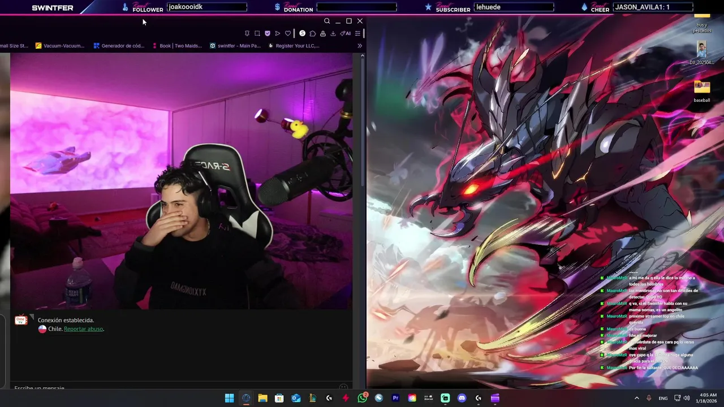The height and width of the screenshot is (407, 724).
Task: Open the Register Your LLC bookmark
Action: (x=294, y=46)
